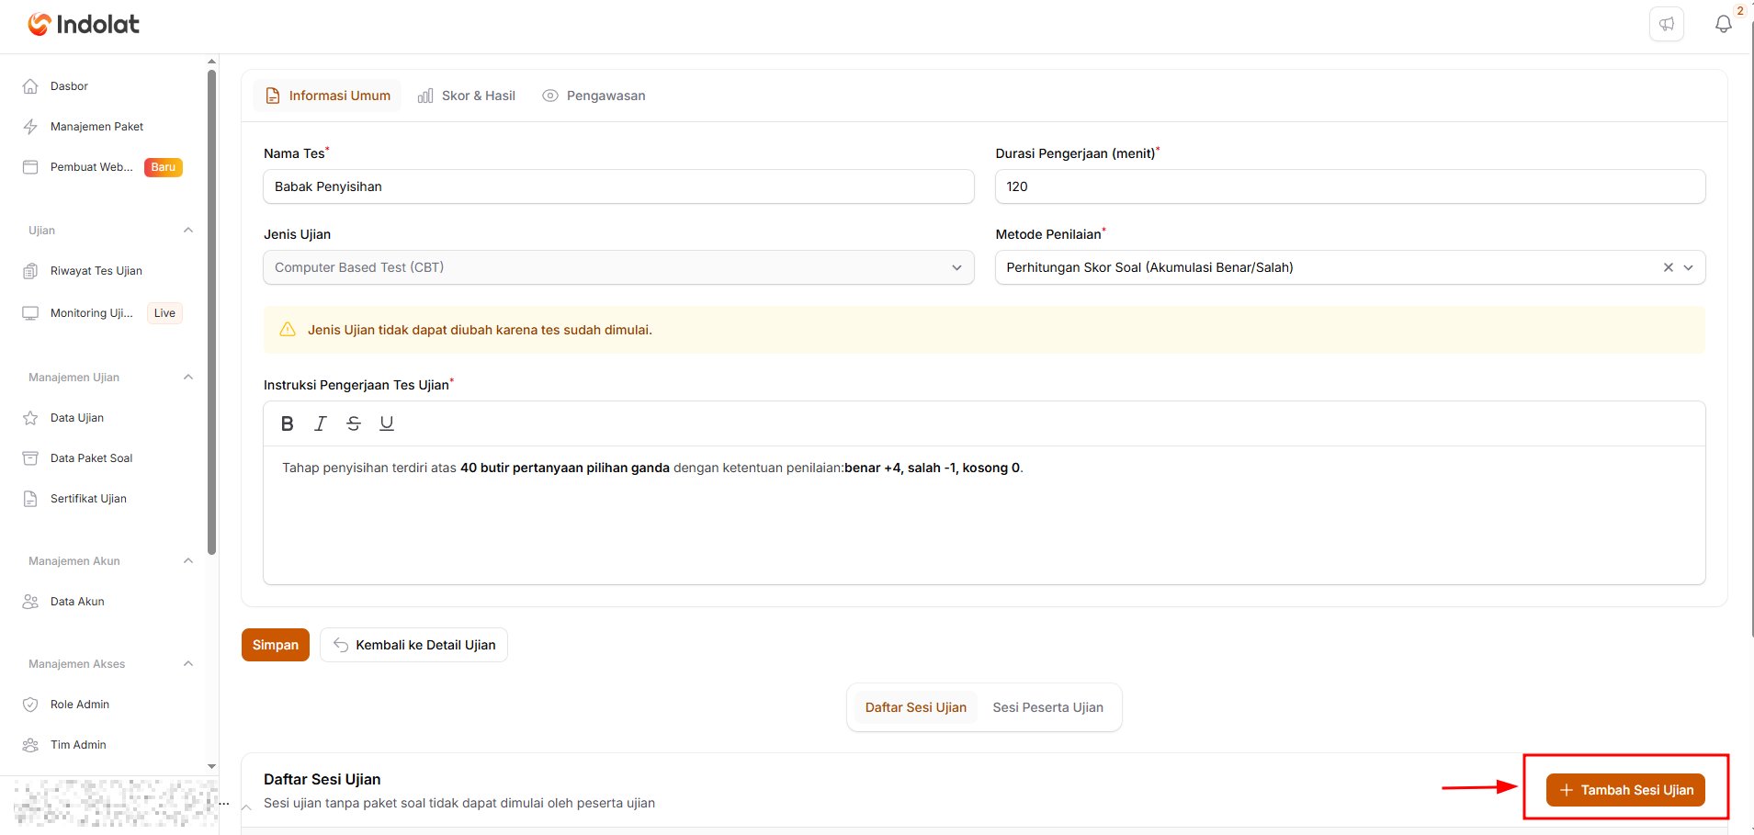Screen dimensions: 1754x835
Task: Apply italic formatting in editor
Action: 321,423
